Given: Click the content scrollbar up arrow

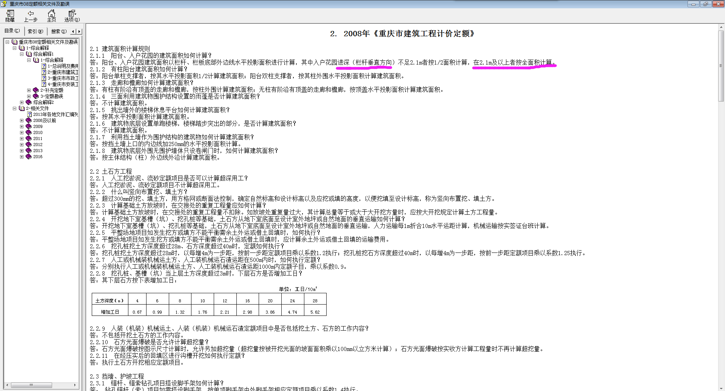Looking at the screenshot, I should 721,27.
